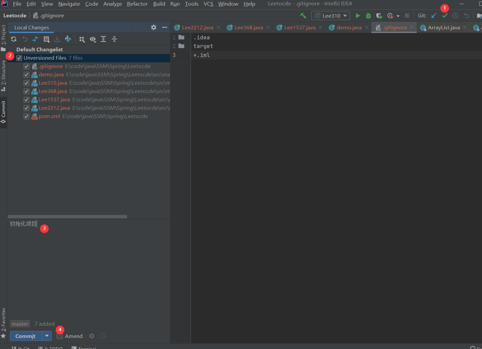The width and height of the screenshot is (482, 349).
Task: Click the '*.iml' line in the editor
Action: pos(202,55)
